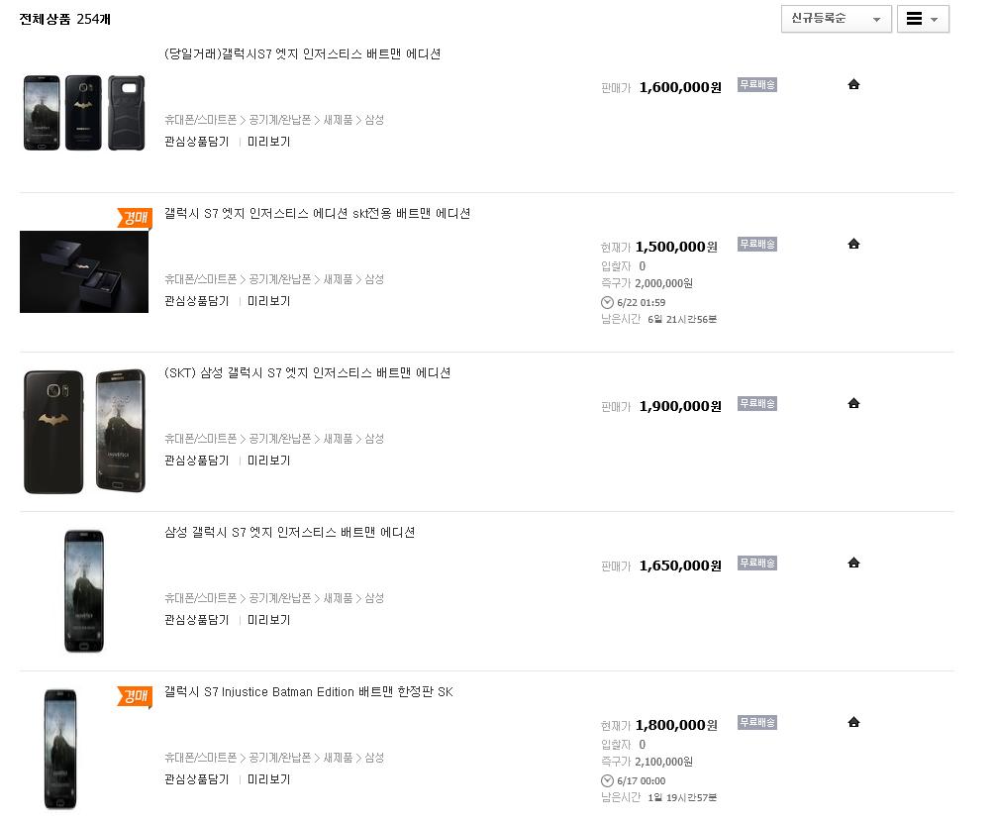Viewport: 995px width, 821px height.
Task: Click the 무료배송 badge on the 1,900,000원 listing
Action: (x=757, y=404)
